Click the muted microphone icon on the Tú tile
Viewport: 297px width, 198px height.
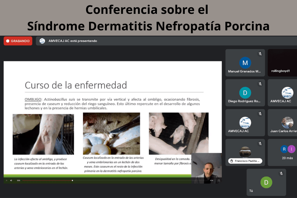coord(281,174)
